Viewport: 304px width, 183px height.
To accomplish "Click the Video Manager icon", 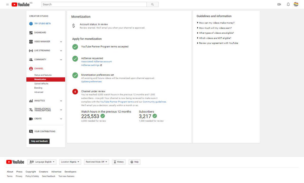I will (31, 41).
